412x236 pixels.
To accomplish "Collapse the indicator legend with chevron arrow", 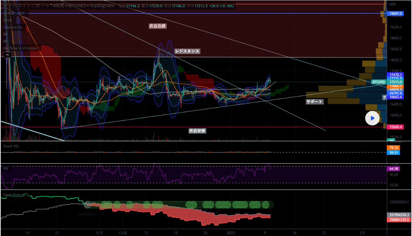I will coord(7,55).
